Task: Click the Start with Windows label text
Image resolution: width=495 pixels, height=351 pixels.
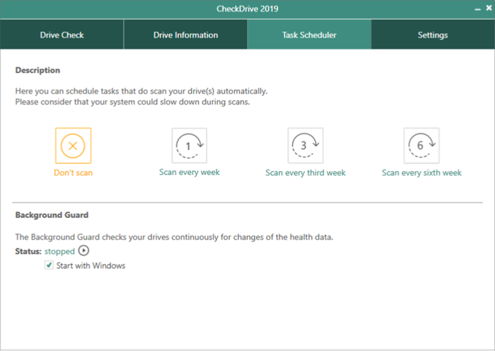Action: point(91,266)
